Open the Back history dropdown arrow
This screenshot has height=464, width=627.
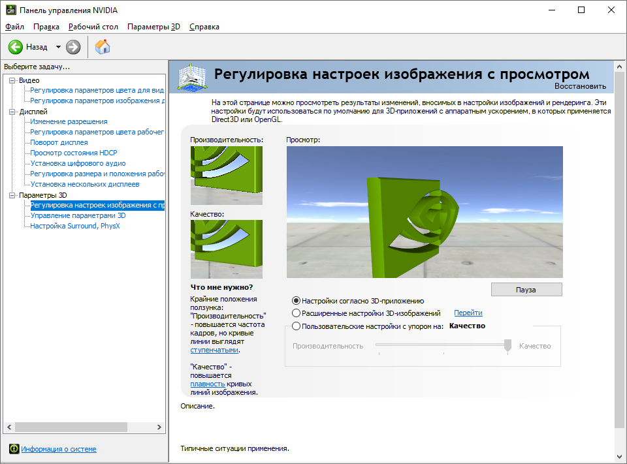point(58,47)
